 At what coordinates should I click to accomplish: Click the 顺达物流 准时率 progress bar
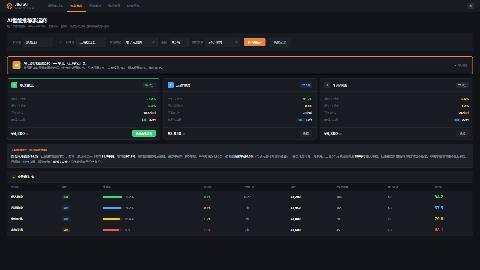pos(112,197)
